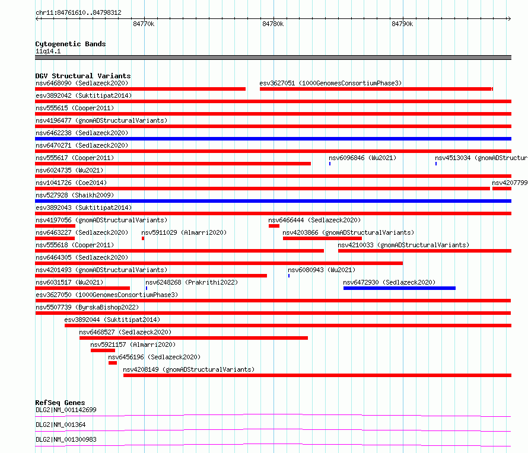
Task: Open nsv555618 (Cooper2011) label
Action: click(75, 245)
